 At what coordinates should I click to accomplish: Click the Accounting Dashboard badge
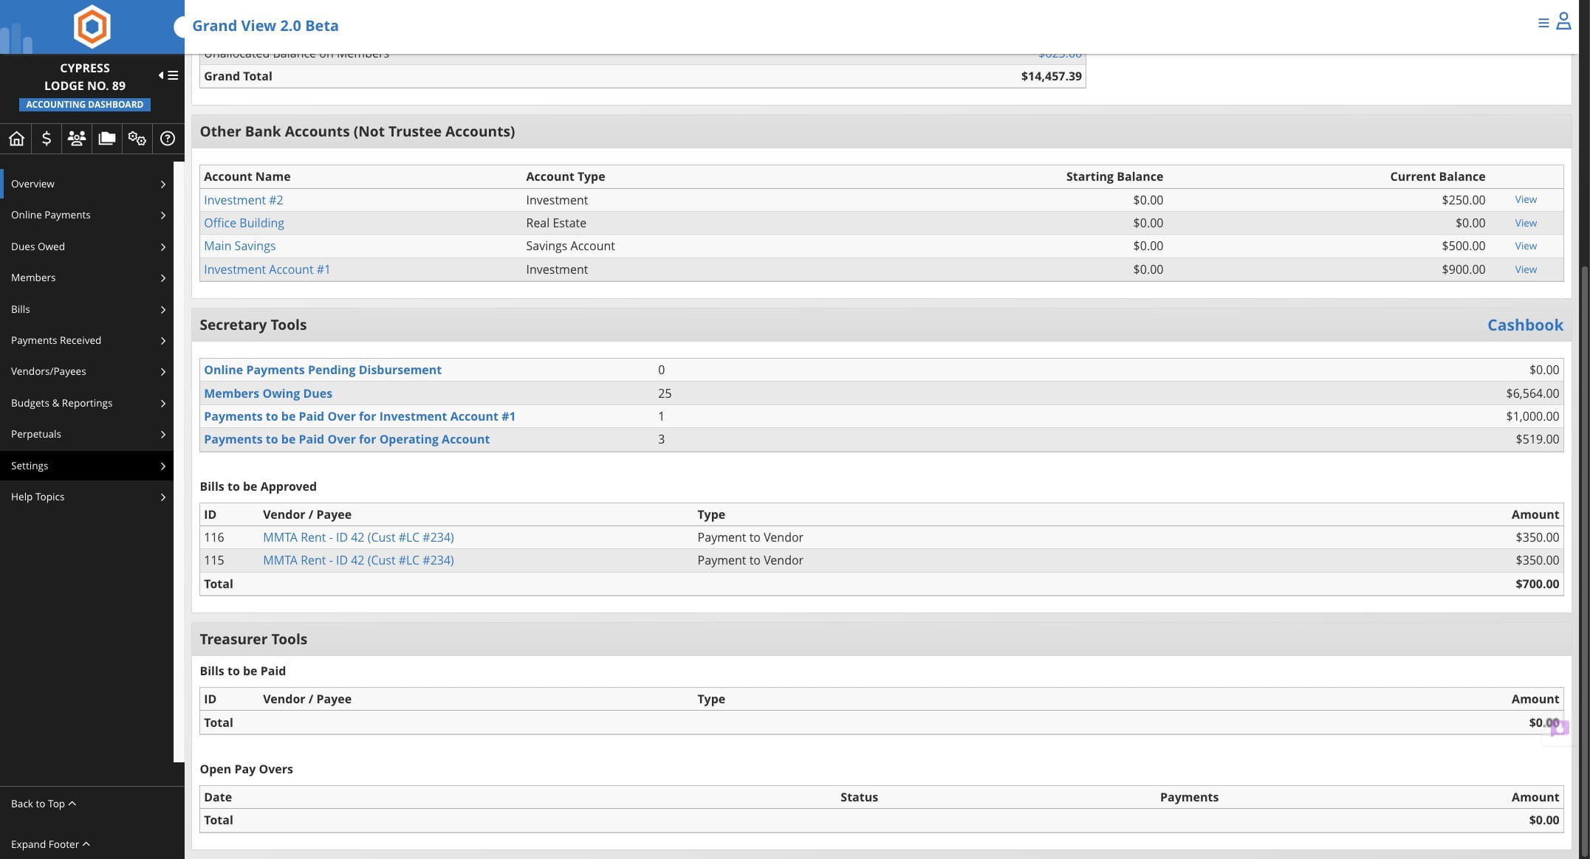(x=85, y=105)
